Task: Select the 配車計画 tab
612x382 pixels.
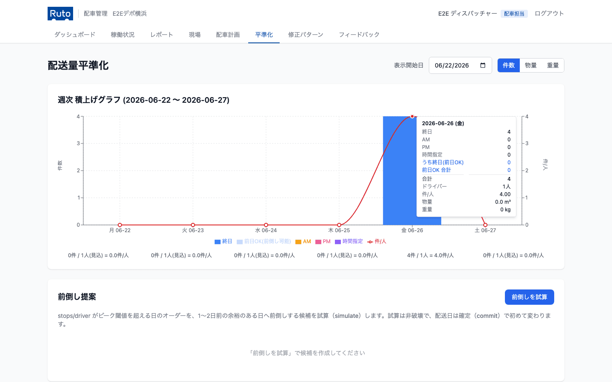Action: pos(228,35)
